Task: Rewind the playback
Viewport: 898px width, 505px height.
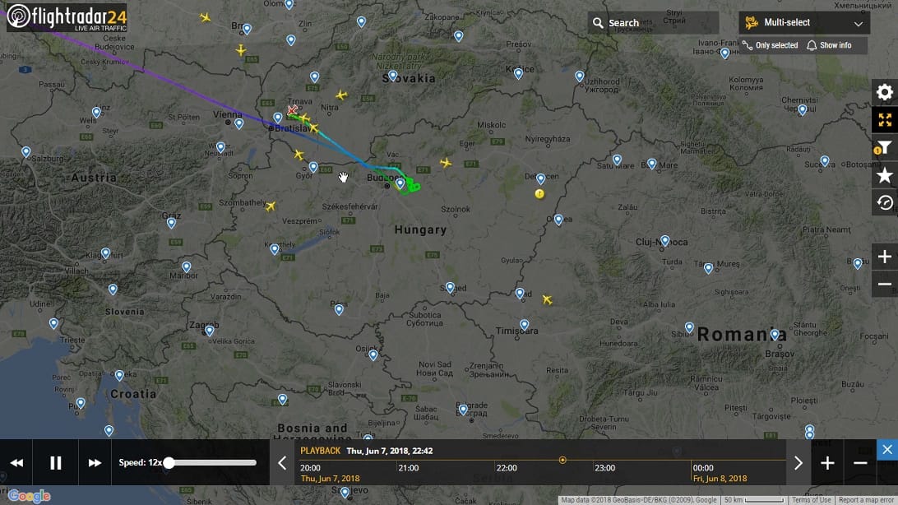Action: [16, 462]
